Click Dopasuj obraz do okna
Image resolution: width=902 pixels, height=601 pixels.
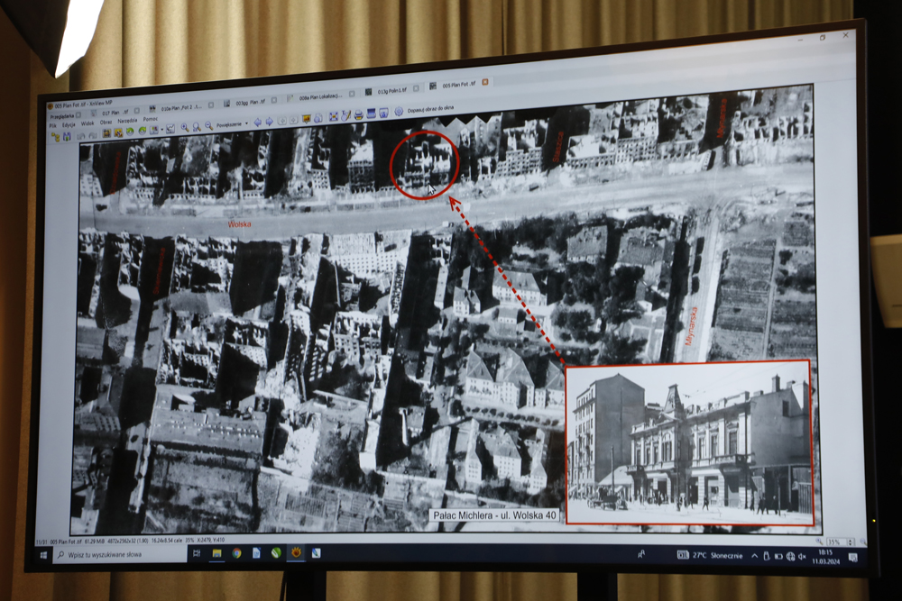tap(431, 109)
